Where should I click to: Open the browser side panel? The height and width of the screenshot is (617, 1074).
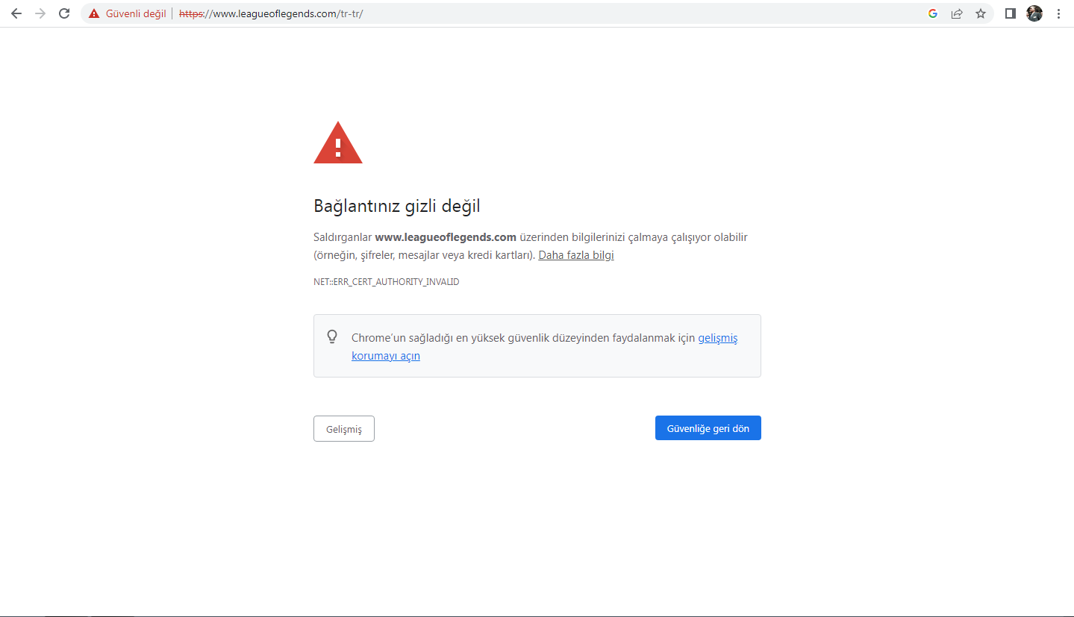point(1011,13)
